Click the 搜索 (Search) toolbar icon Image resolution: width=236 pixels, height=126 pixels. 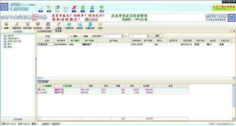tap(92, 9)
